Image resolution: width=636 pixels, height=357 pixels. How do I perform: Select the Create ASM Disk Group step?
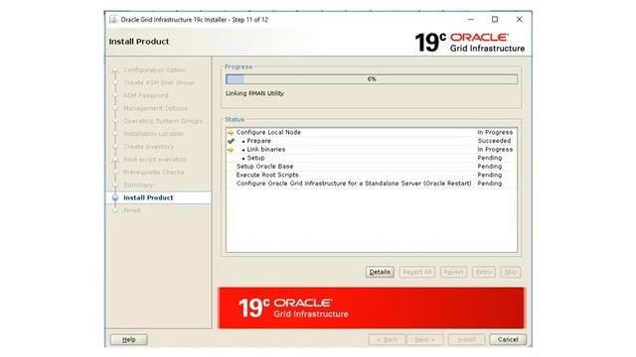tap(159, 82)
